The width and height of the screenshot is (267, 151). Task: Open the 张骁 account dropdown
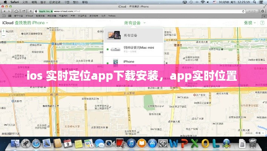(250, 23)
